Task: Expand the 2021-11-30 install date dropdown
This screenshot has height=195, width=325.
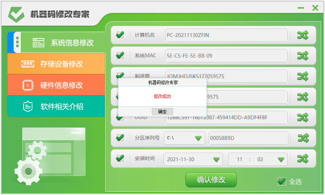Action: (216, 159)
